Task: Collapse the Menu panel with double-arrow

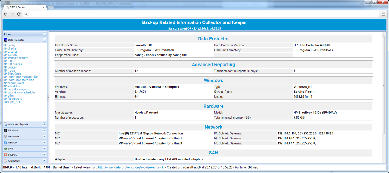Action: [x=44, y=34]
